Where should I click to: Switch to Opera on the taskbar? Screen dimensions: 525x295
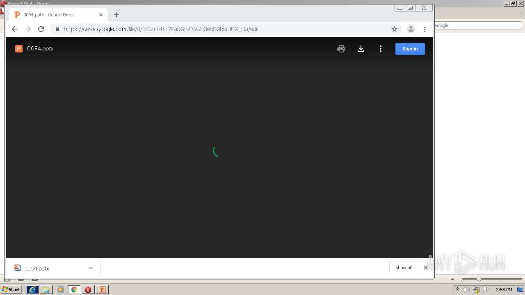tap(88, 290)
